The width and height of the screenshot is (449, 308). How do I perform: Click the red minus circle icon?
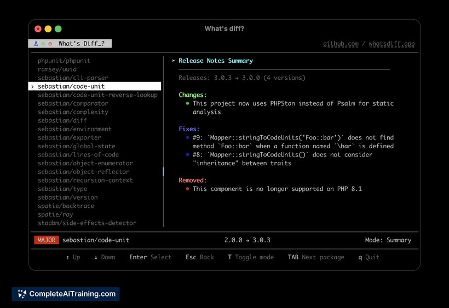(50, 44)
